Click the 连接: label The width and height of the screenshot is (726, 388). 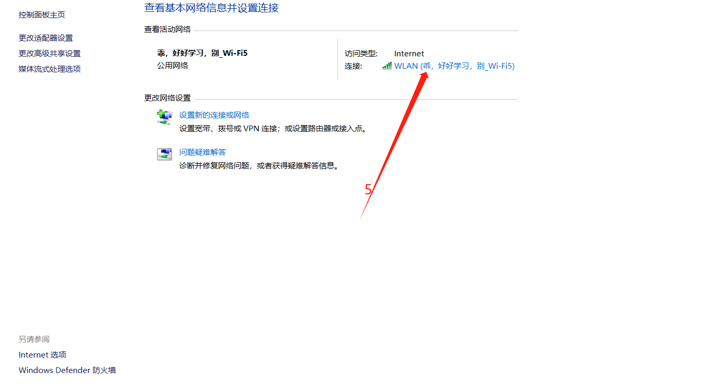(x=353, y=66)
